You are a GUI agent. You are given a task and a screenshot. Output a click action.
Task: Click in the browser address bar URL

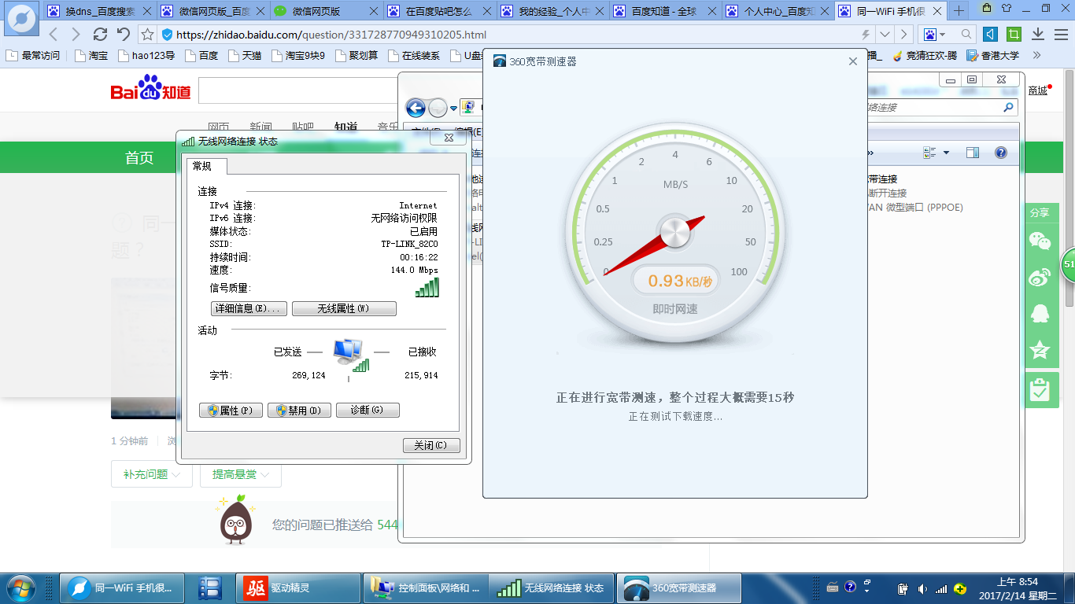[x=331, y=35]
